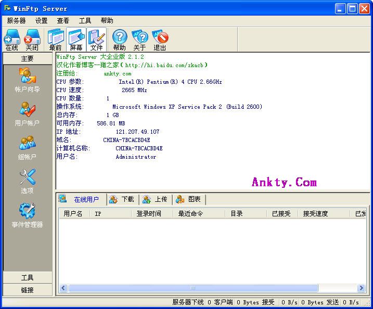Open the 帮助 menu in menu bar
Screen dimensions: 373x309
click(x=107, y=21)
